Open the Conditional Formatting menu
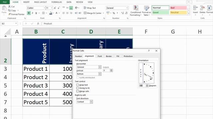The height and width of the screenshot is (119, 213). coord(135,11)
